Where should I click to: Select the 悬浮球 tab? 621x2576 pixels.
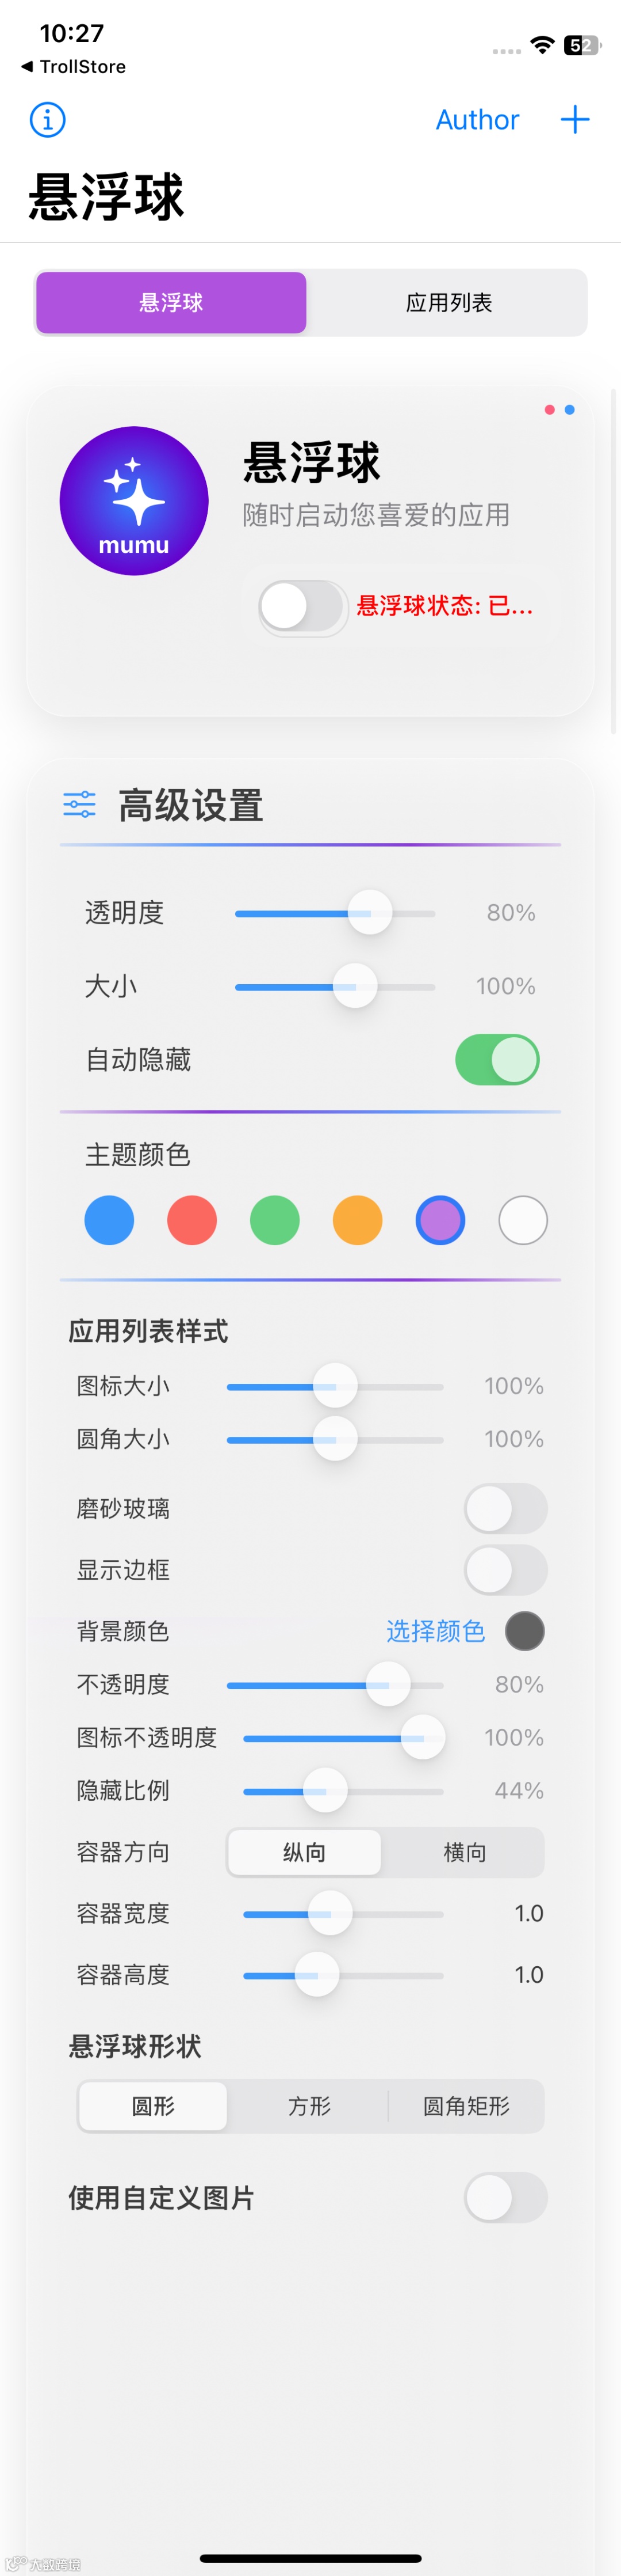(171, 302)
